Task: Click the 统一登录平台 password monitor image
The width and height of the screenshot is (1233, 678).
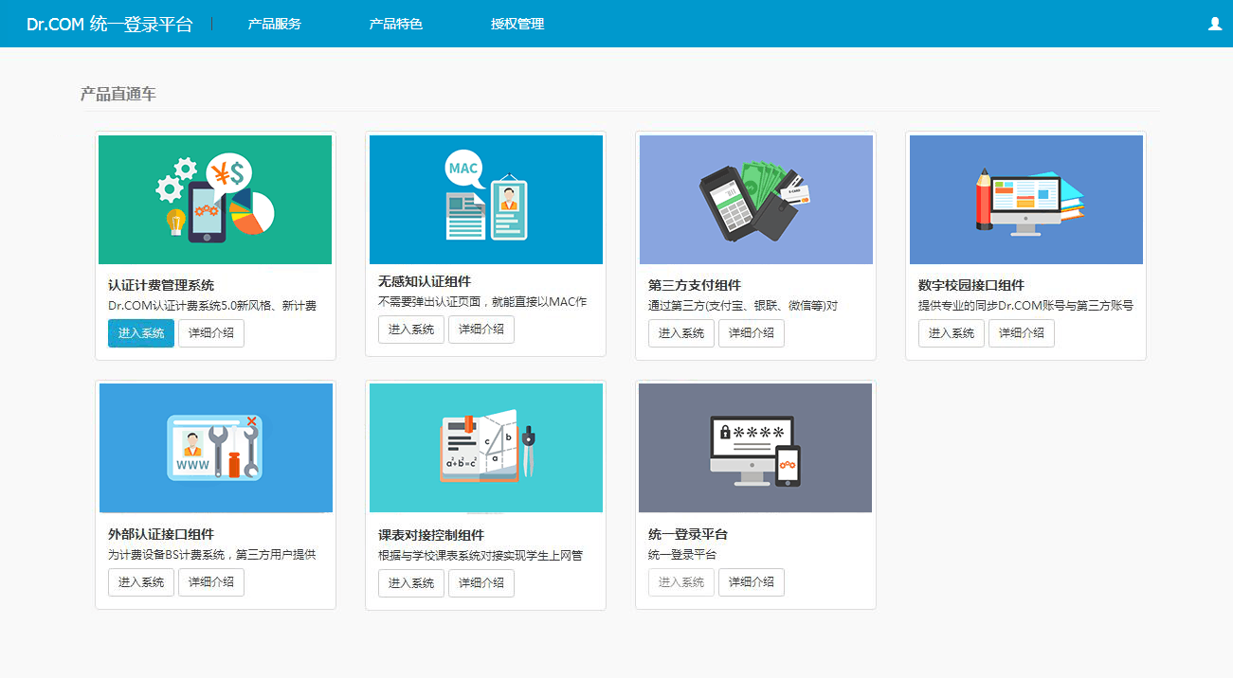Action: [x=755, y=448]
